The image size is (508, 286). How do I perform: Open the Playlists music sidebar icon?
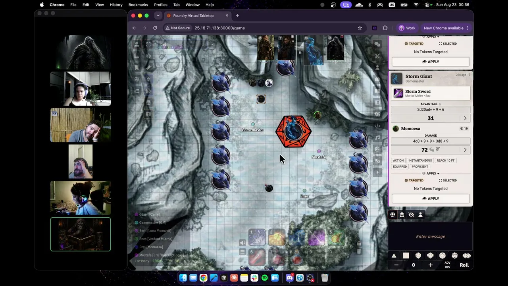tap(377, 137)
